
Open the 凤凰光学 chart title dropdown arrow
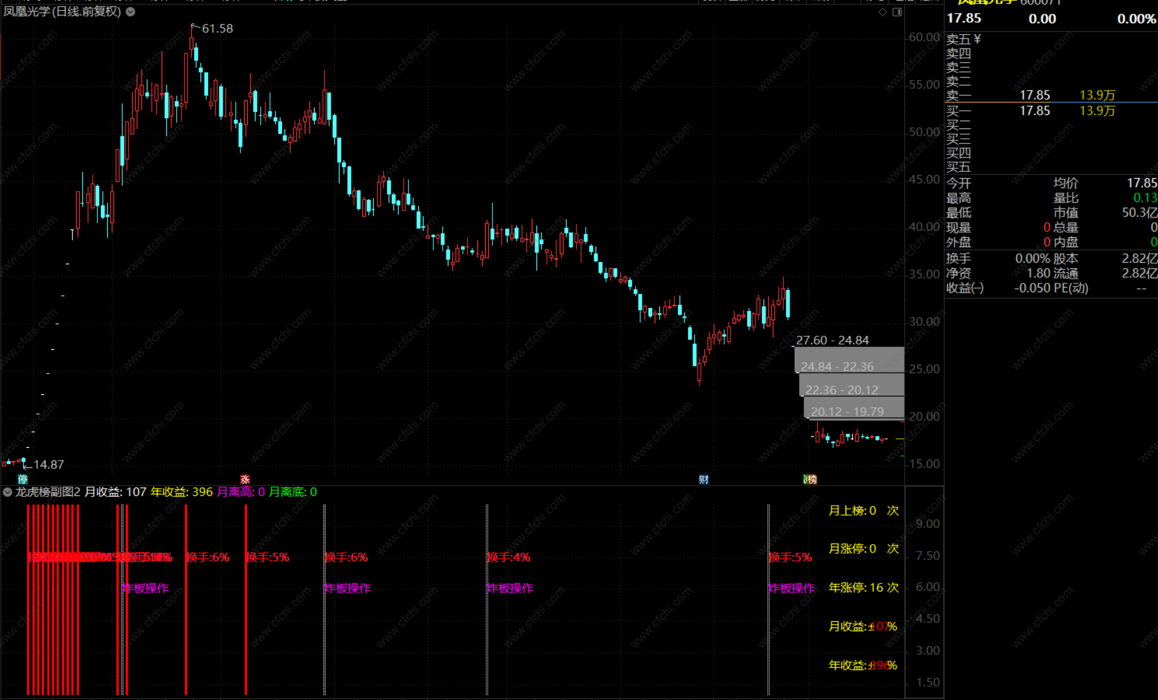pos(131,11)
